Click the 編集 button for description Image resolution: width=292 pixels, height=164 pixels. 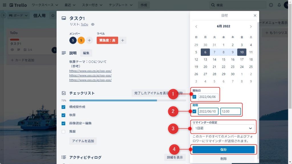point(86,53)
